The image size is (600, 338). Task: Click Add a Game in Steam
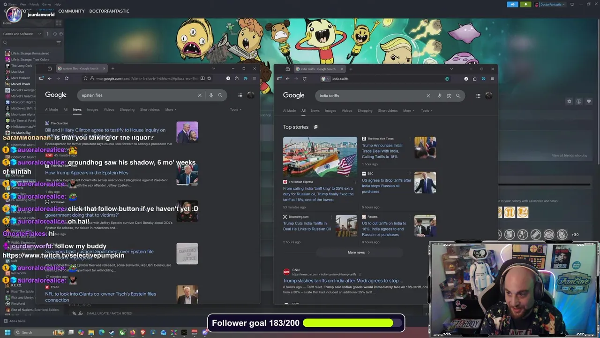[x=15, y=321]
